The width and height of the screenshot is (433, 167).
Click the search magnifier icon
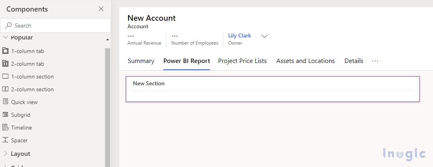(x=8, y=26)
